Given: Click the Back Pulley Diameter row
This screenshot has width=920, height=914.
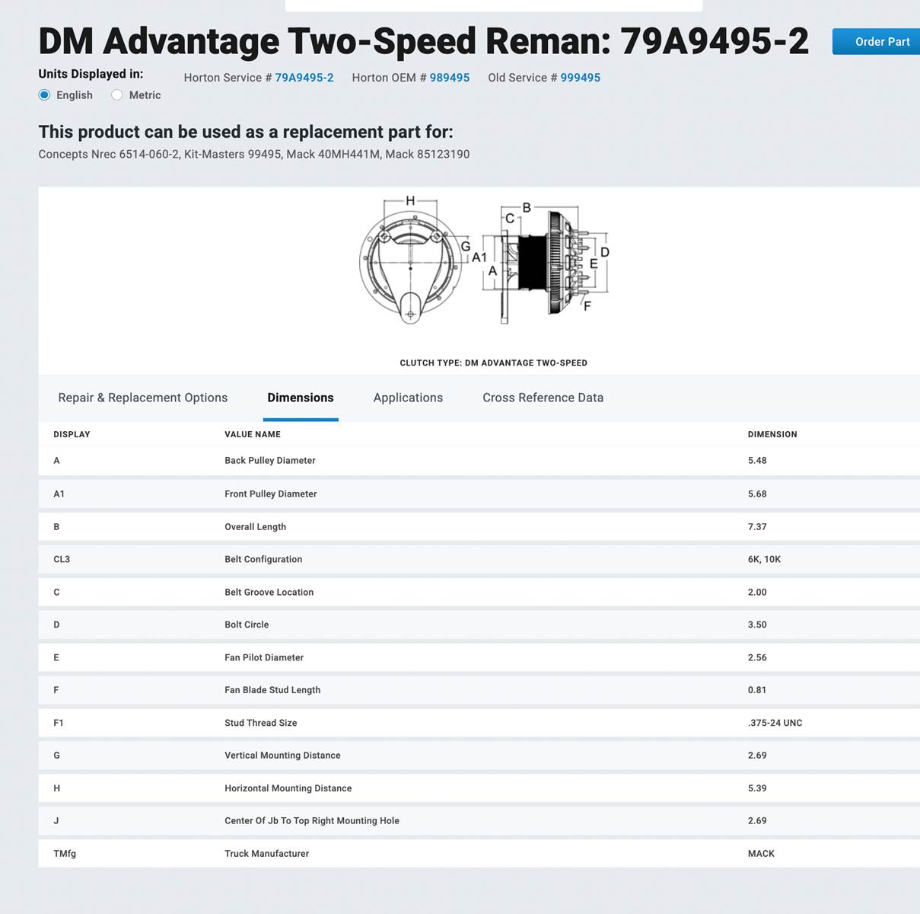Looking at the screenshot, I should tap(269, 461).
